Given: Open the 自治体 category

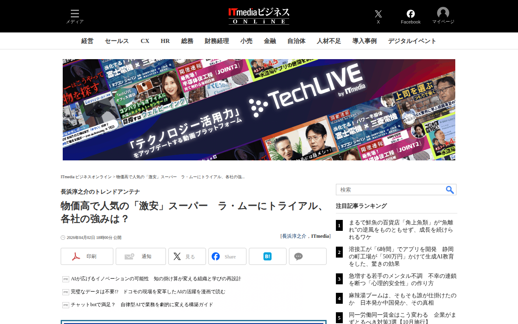Looking at the screenshot, I should [x=296, y=41].
